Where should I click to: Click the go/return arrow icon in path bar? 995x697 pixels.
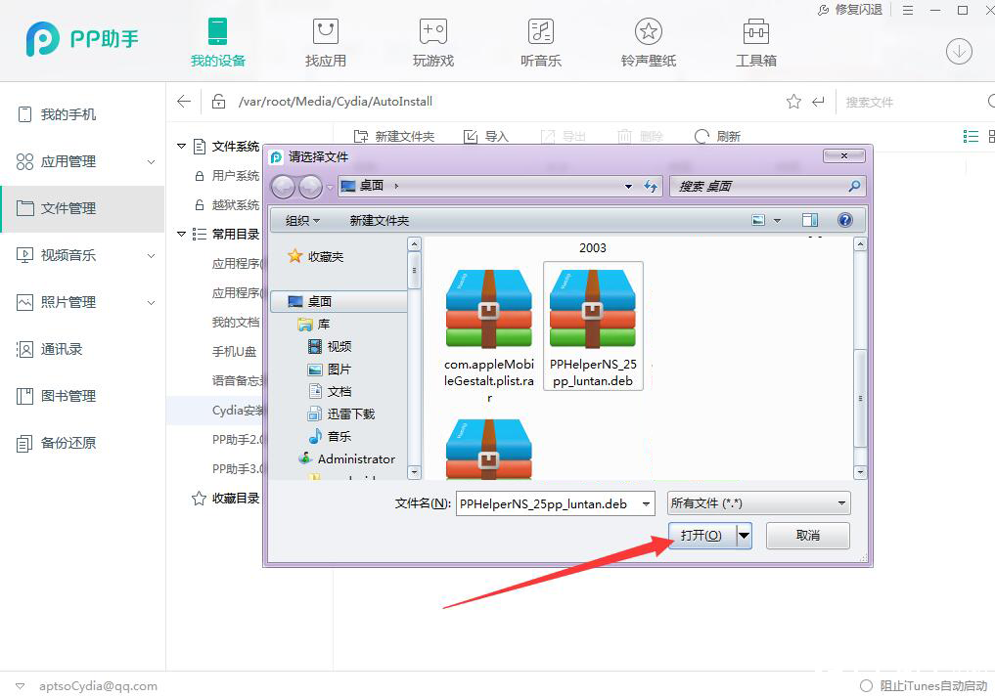point(819,102)
